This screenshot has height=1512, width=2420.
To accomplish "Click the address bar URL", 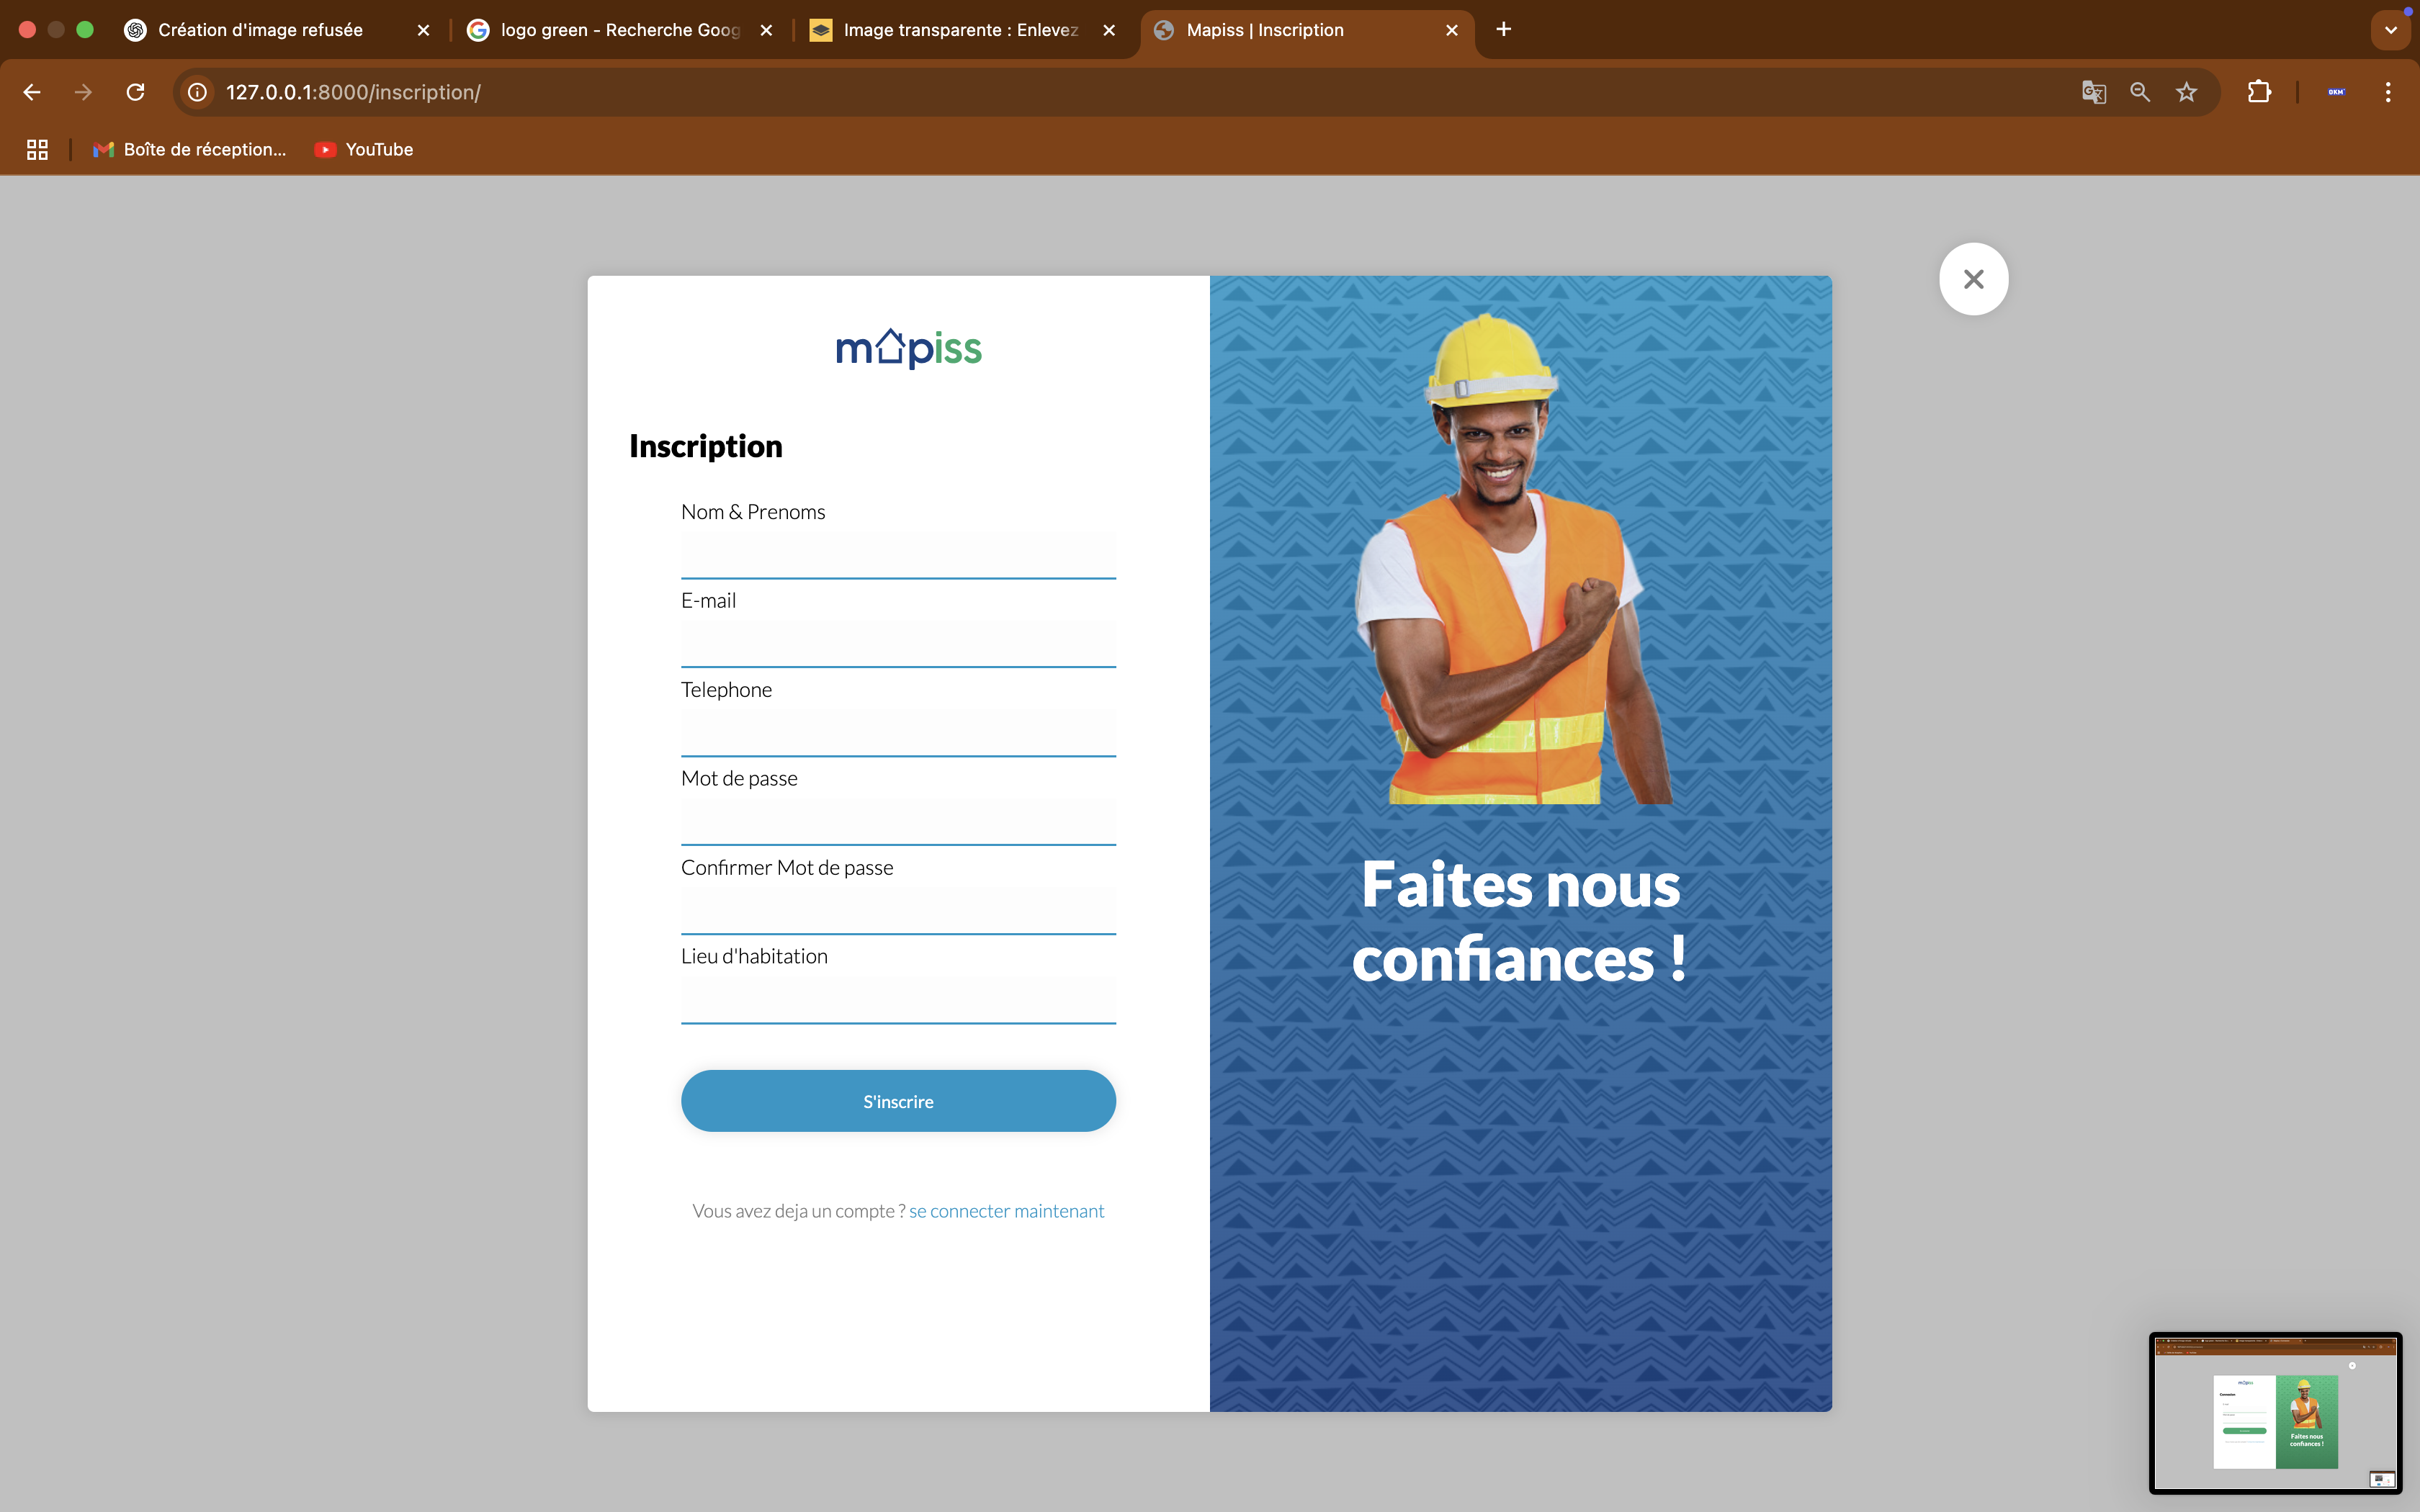I will [x=353, y=92].
